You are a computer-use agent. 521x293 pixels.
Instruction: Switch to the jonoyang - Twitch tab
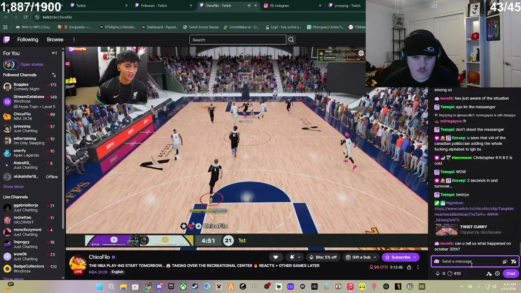point(346,5)
